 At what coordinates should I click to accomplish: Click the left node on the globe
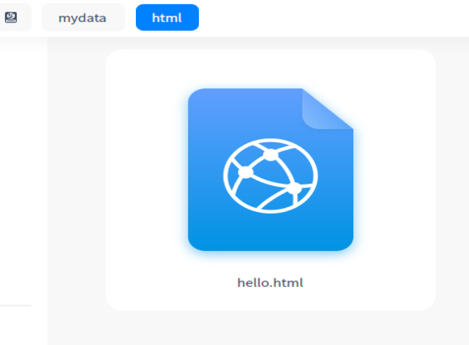coord(246,173)
